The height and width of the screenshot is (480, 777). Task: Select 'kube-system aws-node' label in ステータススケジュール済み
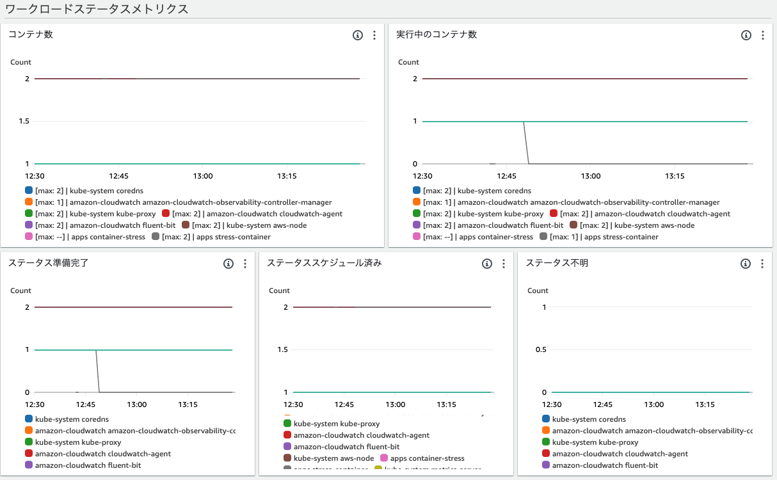tap(333, 458)
